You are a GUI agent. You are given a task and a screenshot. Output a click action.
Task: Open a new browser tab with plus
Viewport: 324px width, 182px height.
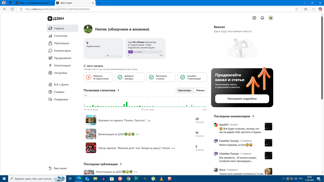99,3
